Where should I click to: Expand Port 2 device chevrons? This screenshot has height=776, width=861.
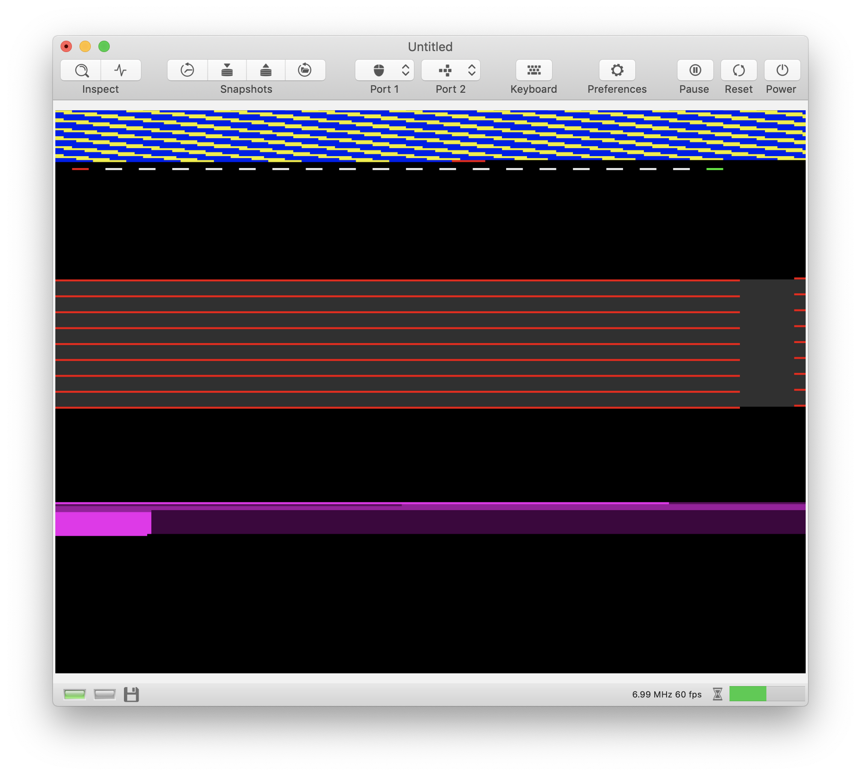click(x=472, y=70)
